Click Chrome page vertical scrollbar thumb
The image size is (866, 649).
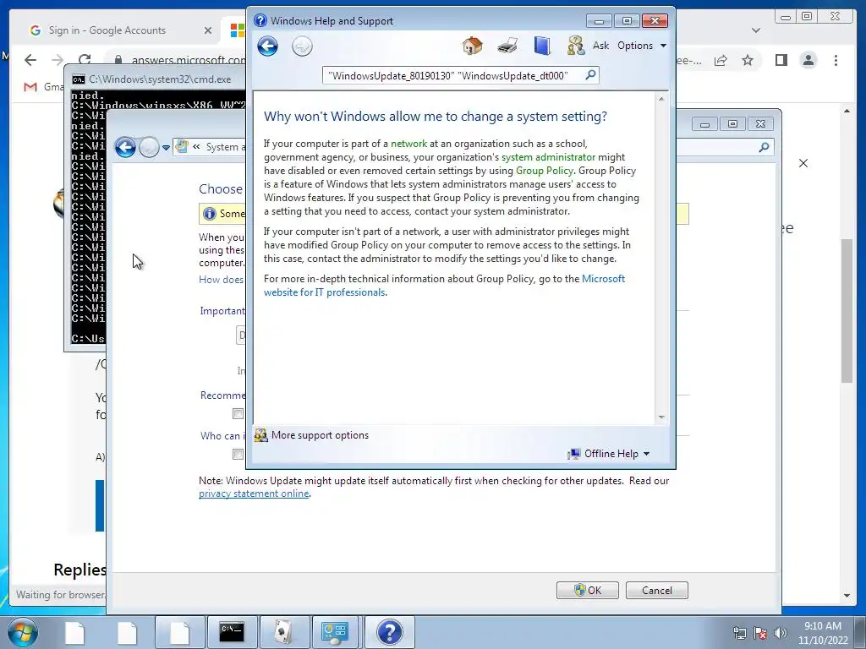pos(847,311)
